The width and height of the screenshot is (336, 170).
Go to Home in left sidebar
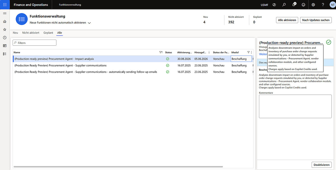point(5,21)
